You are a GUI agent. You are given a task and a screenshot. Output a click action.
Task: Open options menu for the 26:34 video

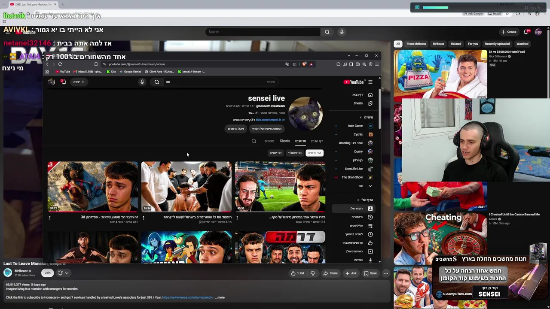143,218
